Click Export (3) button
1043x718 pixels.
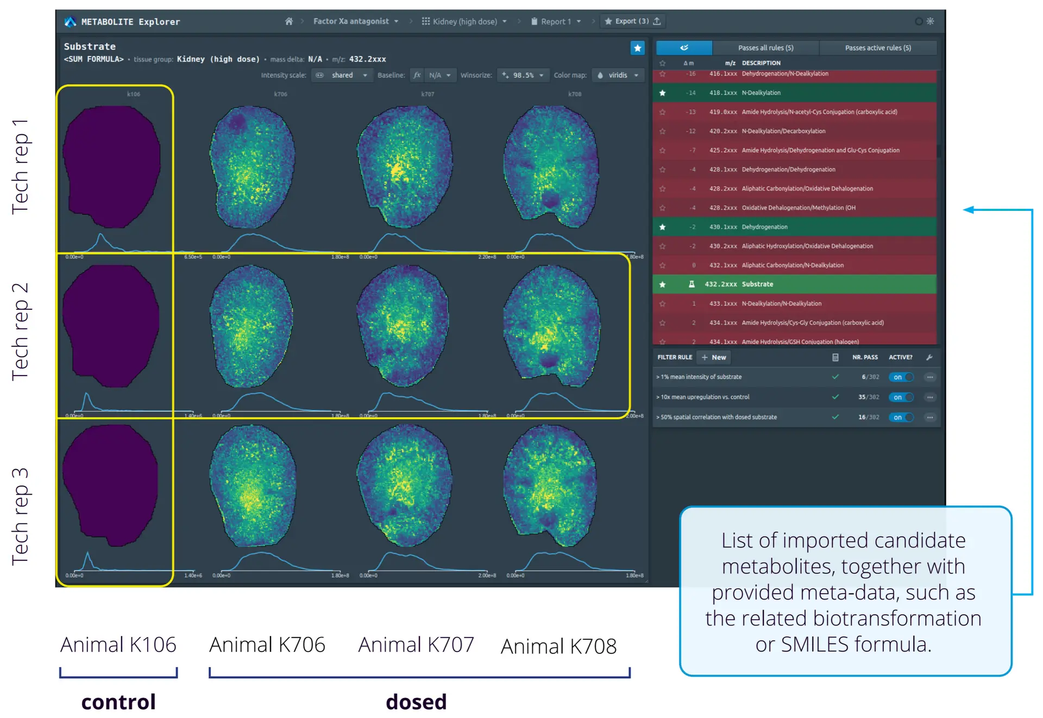click(632, 21)
